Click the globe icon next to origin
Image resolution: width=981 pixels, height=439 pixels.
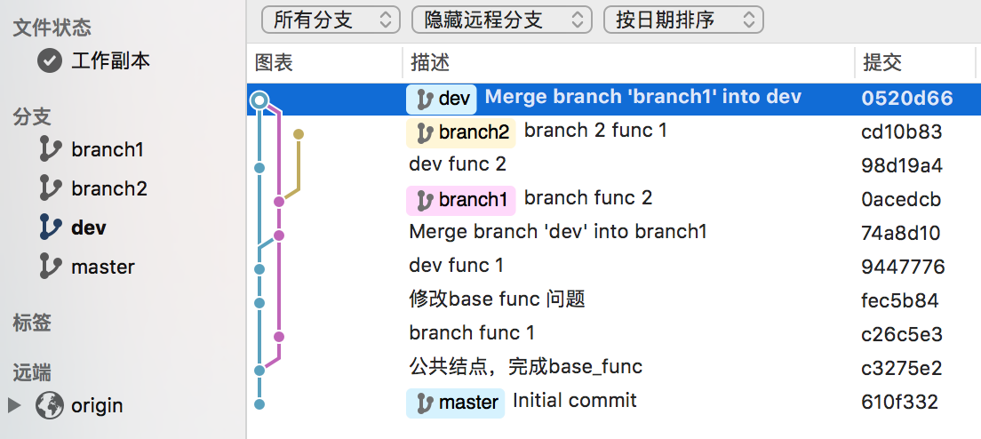50,405
